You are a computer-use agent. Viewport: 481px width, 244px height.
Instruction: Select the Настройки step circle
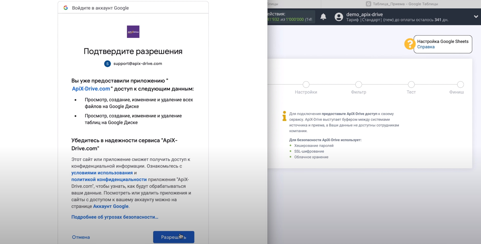tap(306, 84)
